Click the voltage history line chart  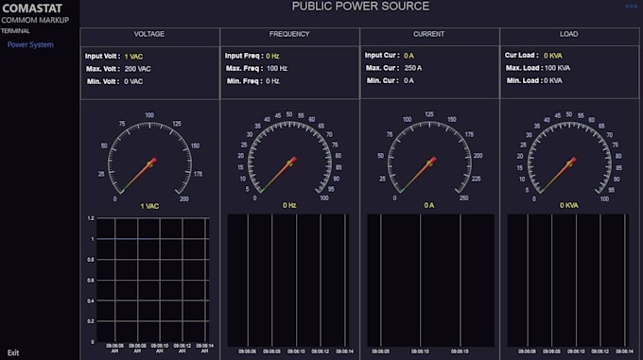[x=152, y=280]
